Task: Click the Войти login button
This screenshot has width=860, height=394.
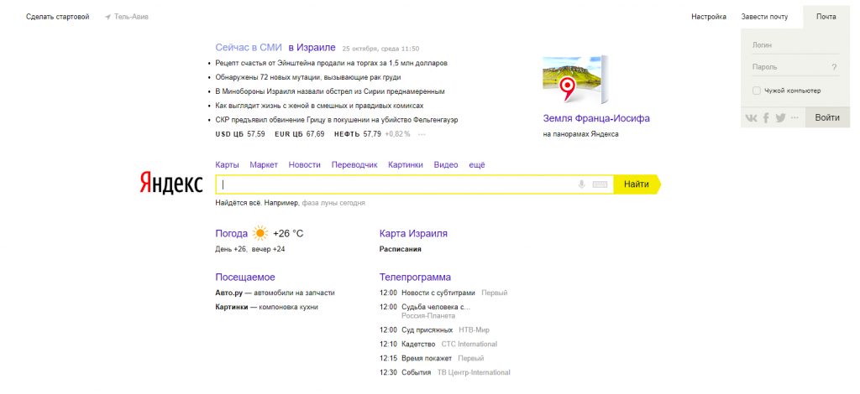Action: pos(827,117)
